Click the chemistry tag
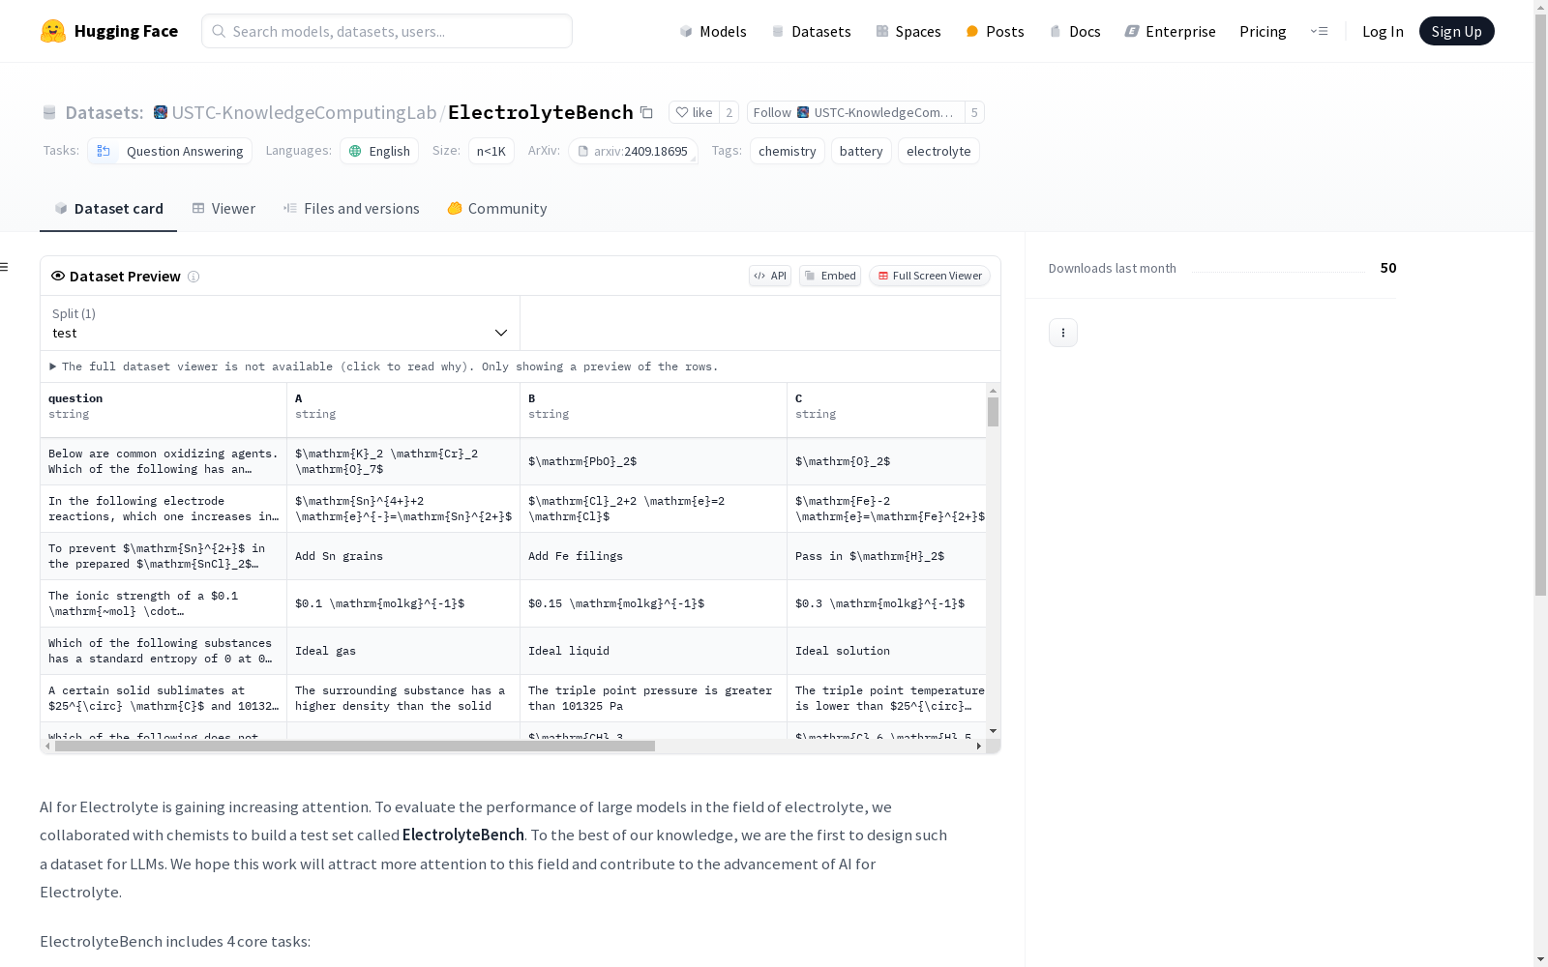The width and height of the screenshot is (1548, 967). 788,151
